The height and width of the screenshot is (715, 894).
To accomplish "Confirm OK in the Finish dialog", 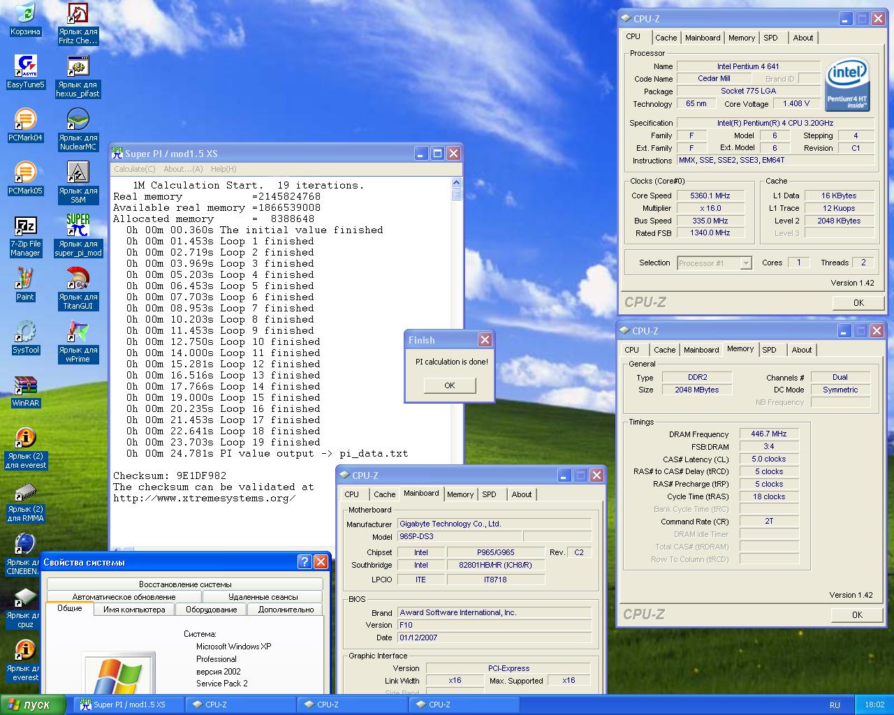I will (450, 385).
